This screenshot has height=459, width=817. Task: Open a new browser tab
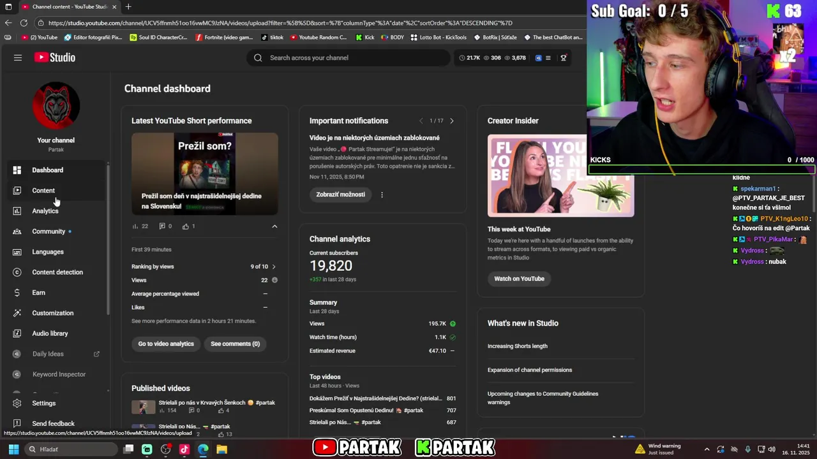(x=128, y=6)
